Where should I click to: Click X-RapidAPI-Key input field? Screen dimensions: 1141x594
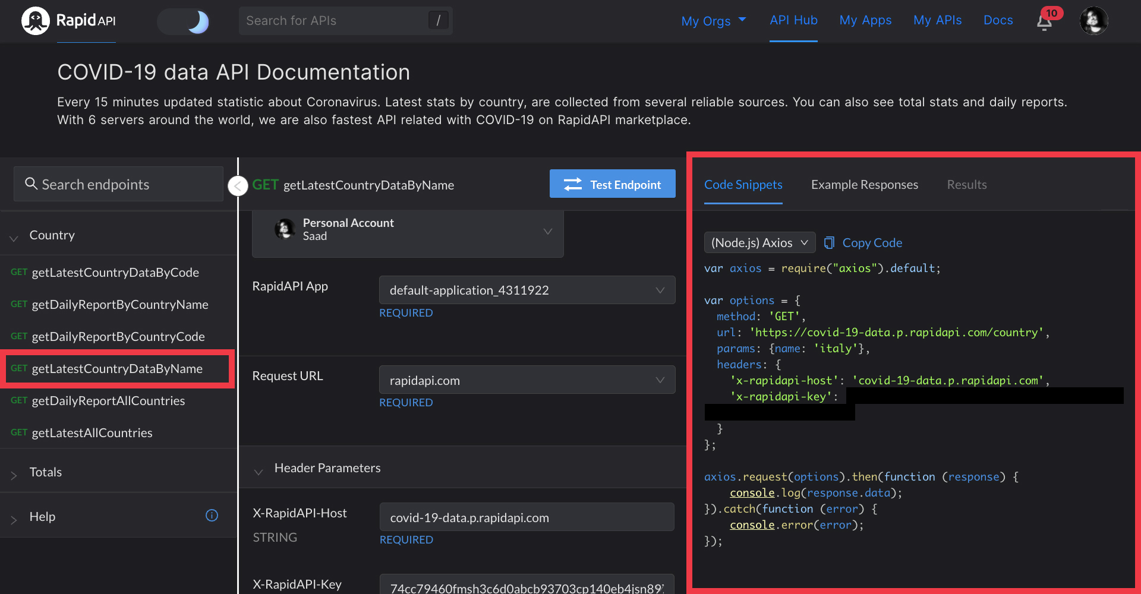tap(527, 585)
